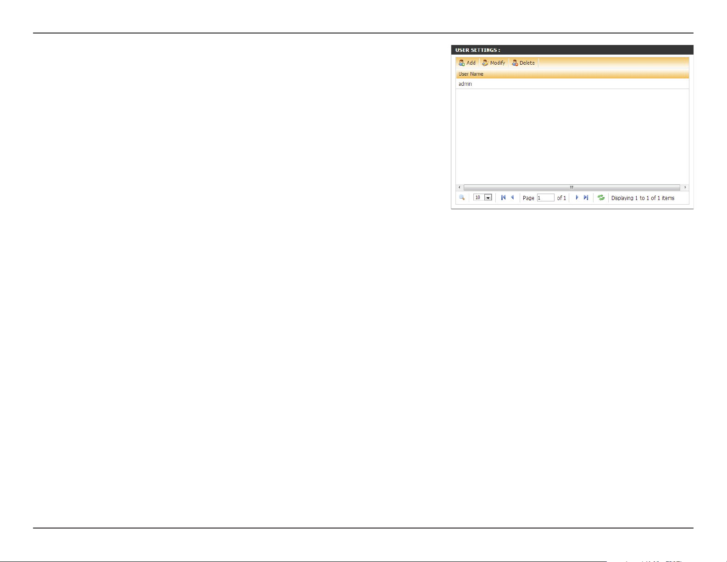Refresh the user list
The image size is (727, 562).
[x=601, y=198]
